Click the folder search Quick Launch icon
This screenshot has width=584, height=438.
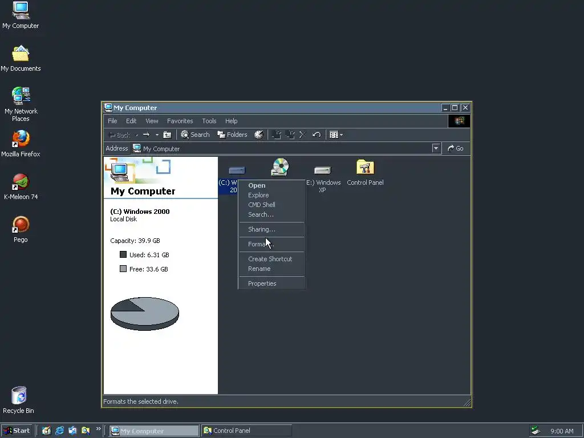pos(86,431)
